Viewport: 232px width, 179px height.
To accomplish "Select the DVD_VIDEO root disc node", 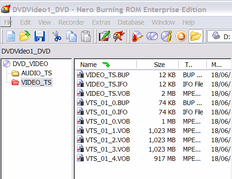I will coord(30,64).
